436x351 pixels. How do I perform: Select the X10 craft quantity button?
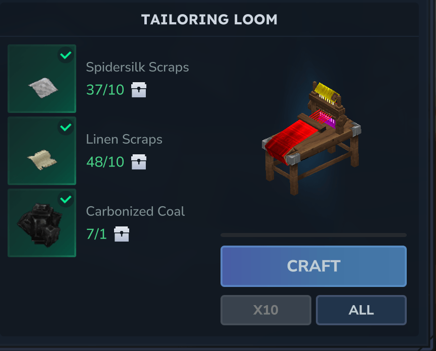click(266, 310)
